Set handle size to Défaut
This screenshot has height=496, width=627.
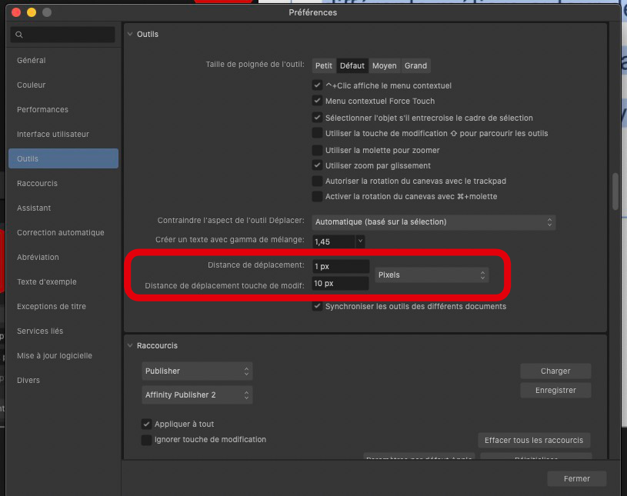[x=352, y=65]
